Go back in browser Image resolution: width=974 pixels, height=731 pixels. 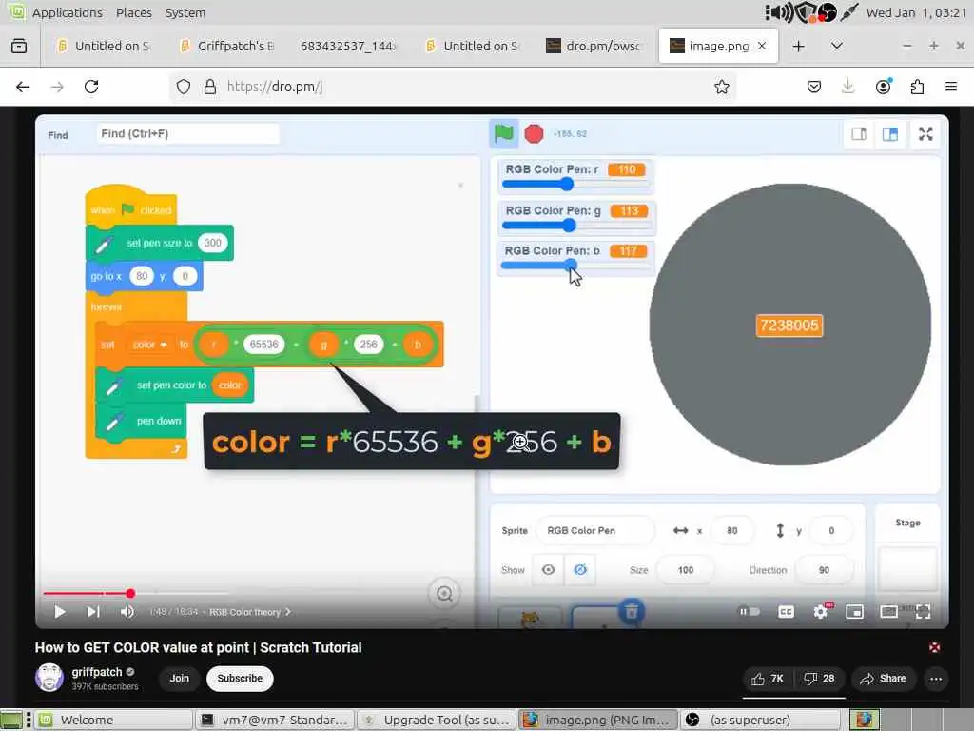[23, 87]
